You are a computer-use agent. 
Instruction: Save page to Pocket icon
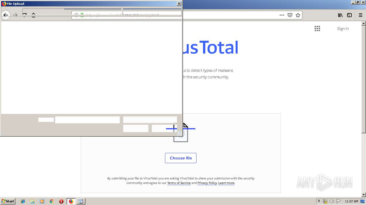290,15
